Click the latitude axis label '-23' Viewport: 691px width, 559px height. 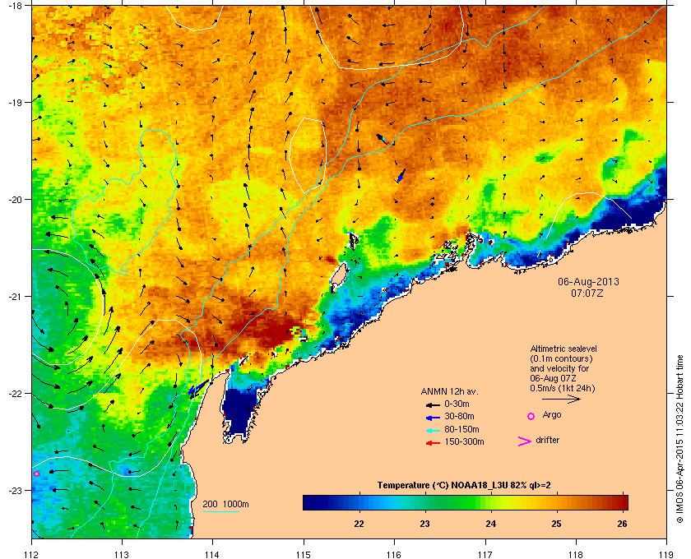click(x=15, y=490)
